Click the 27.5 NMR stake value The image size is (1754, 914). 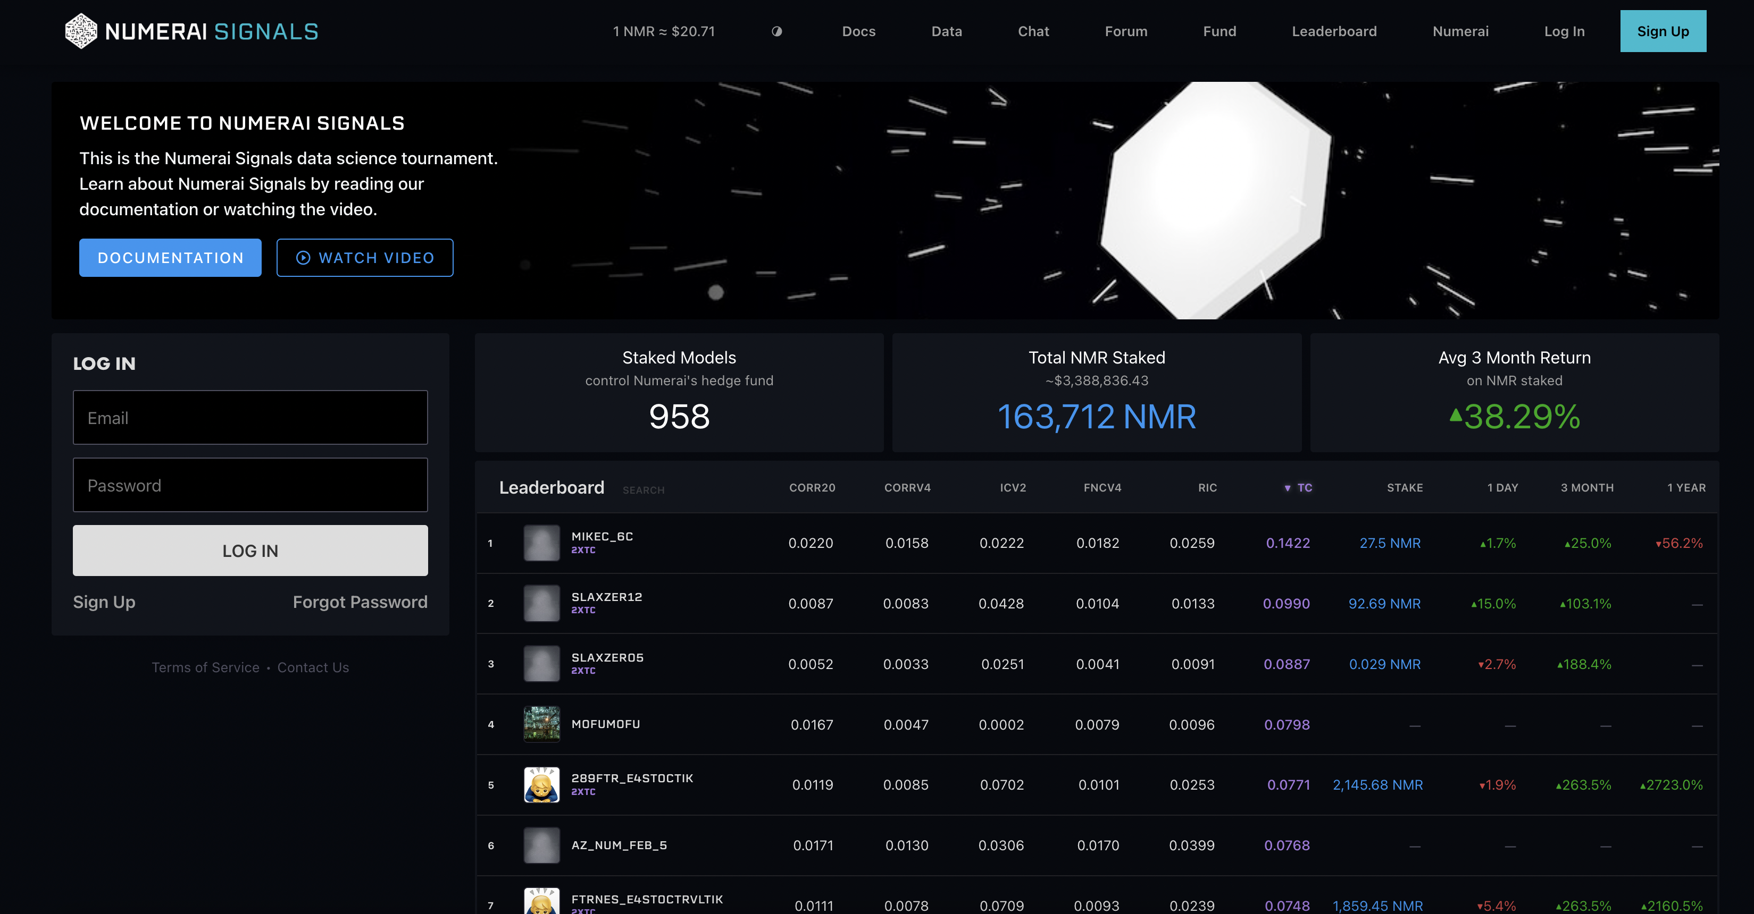[x=1390, y=543]
